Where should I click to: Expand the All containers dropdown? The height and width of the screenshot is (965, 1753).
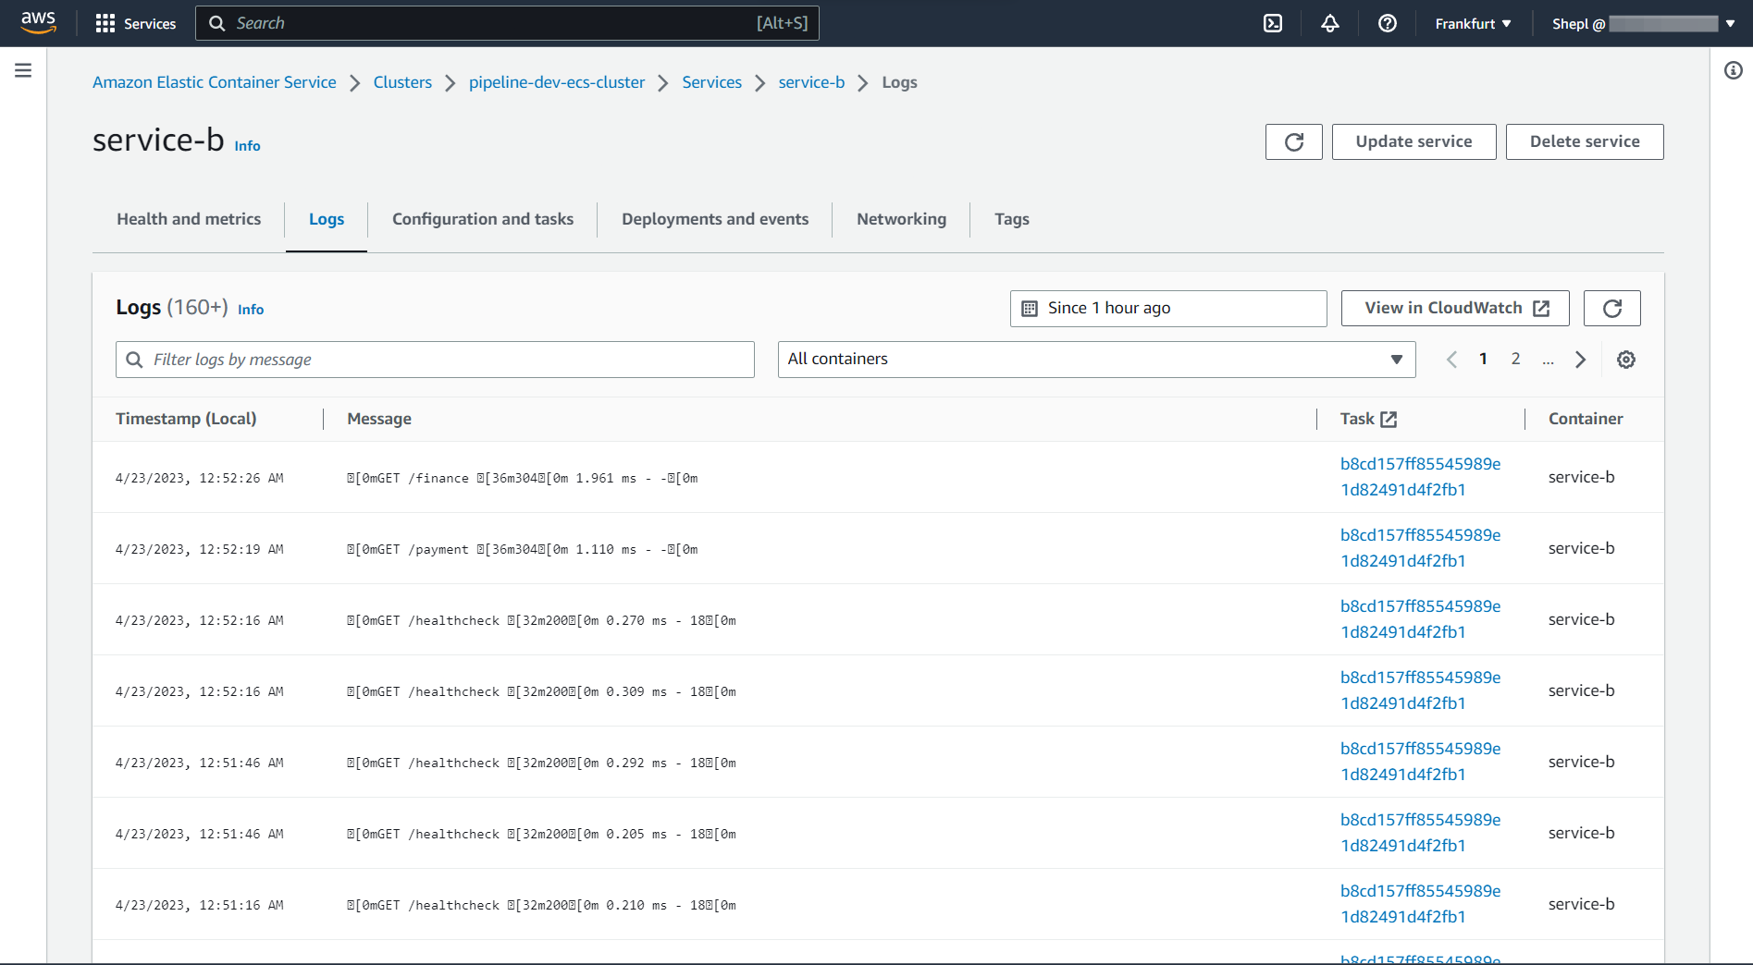(x=1096, y=360)
